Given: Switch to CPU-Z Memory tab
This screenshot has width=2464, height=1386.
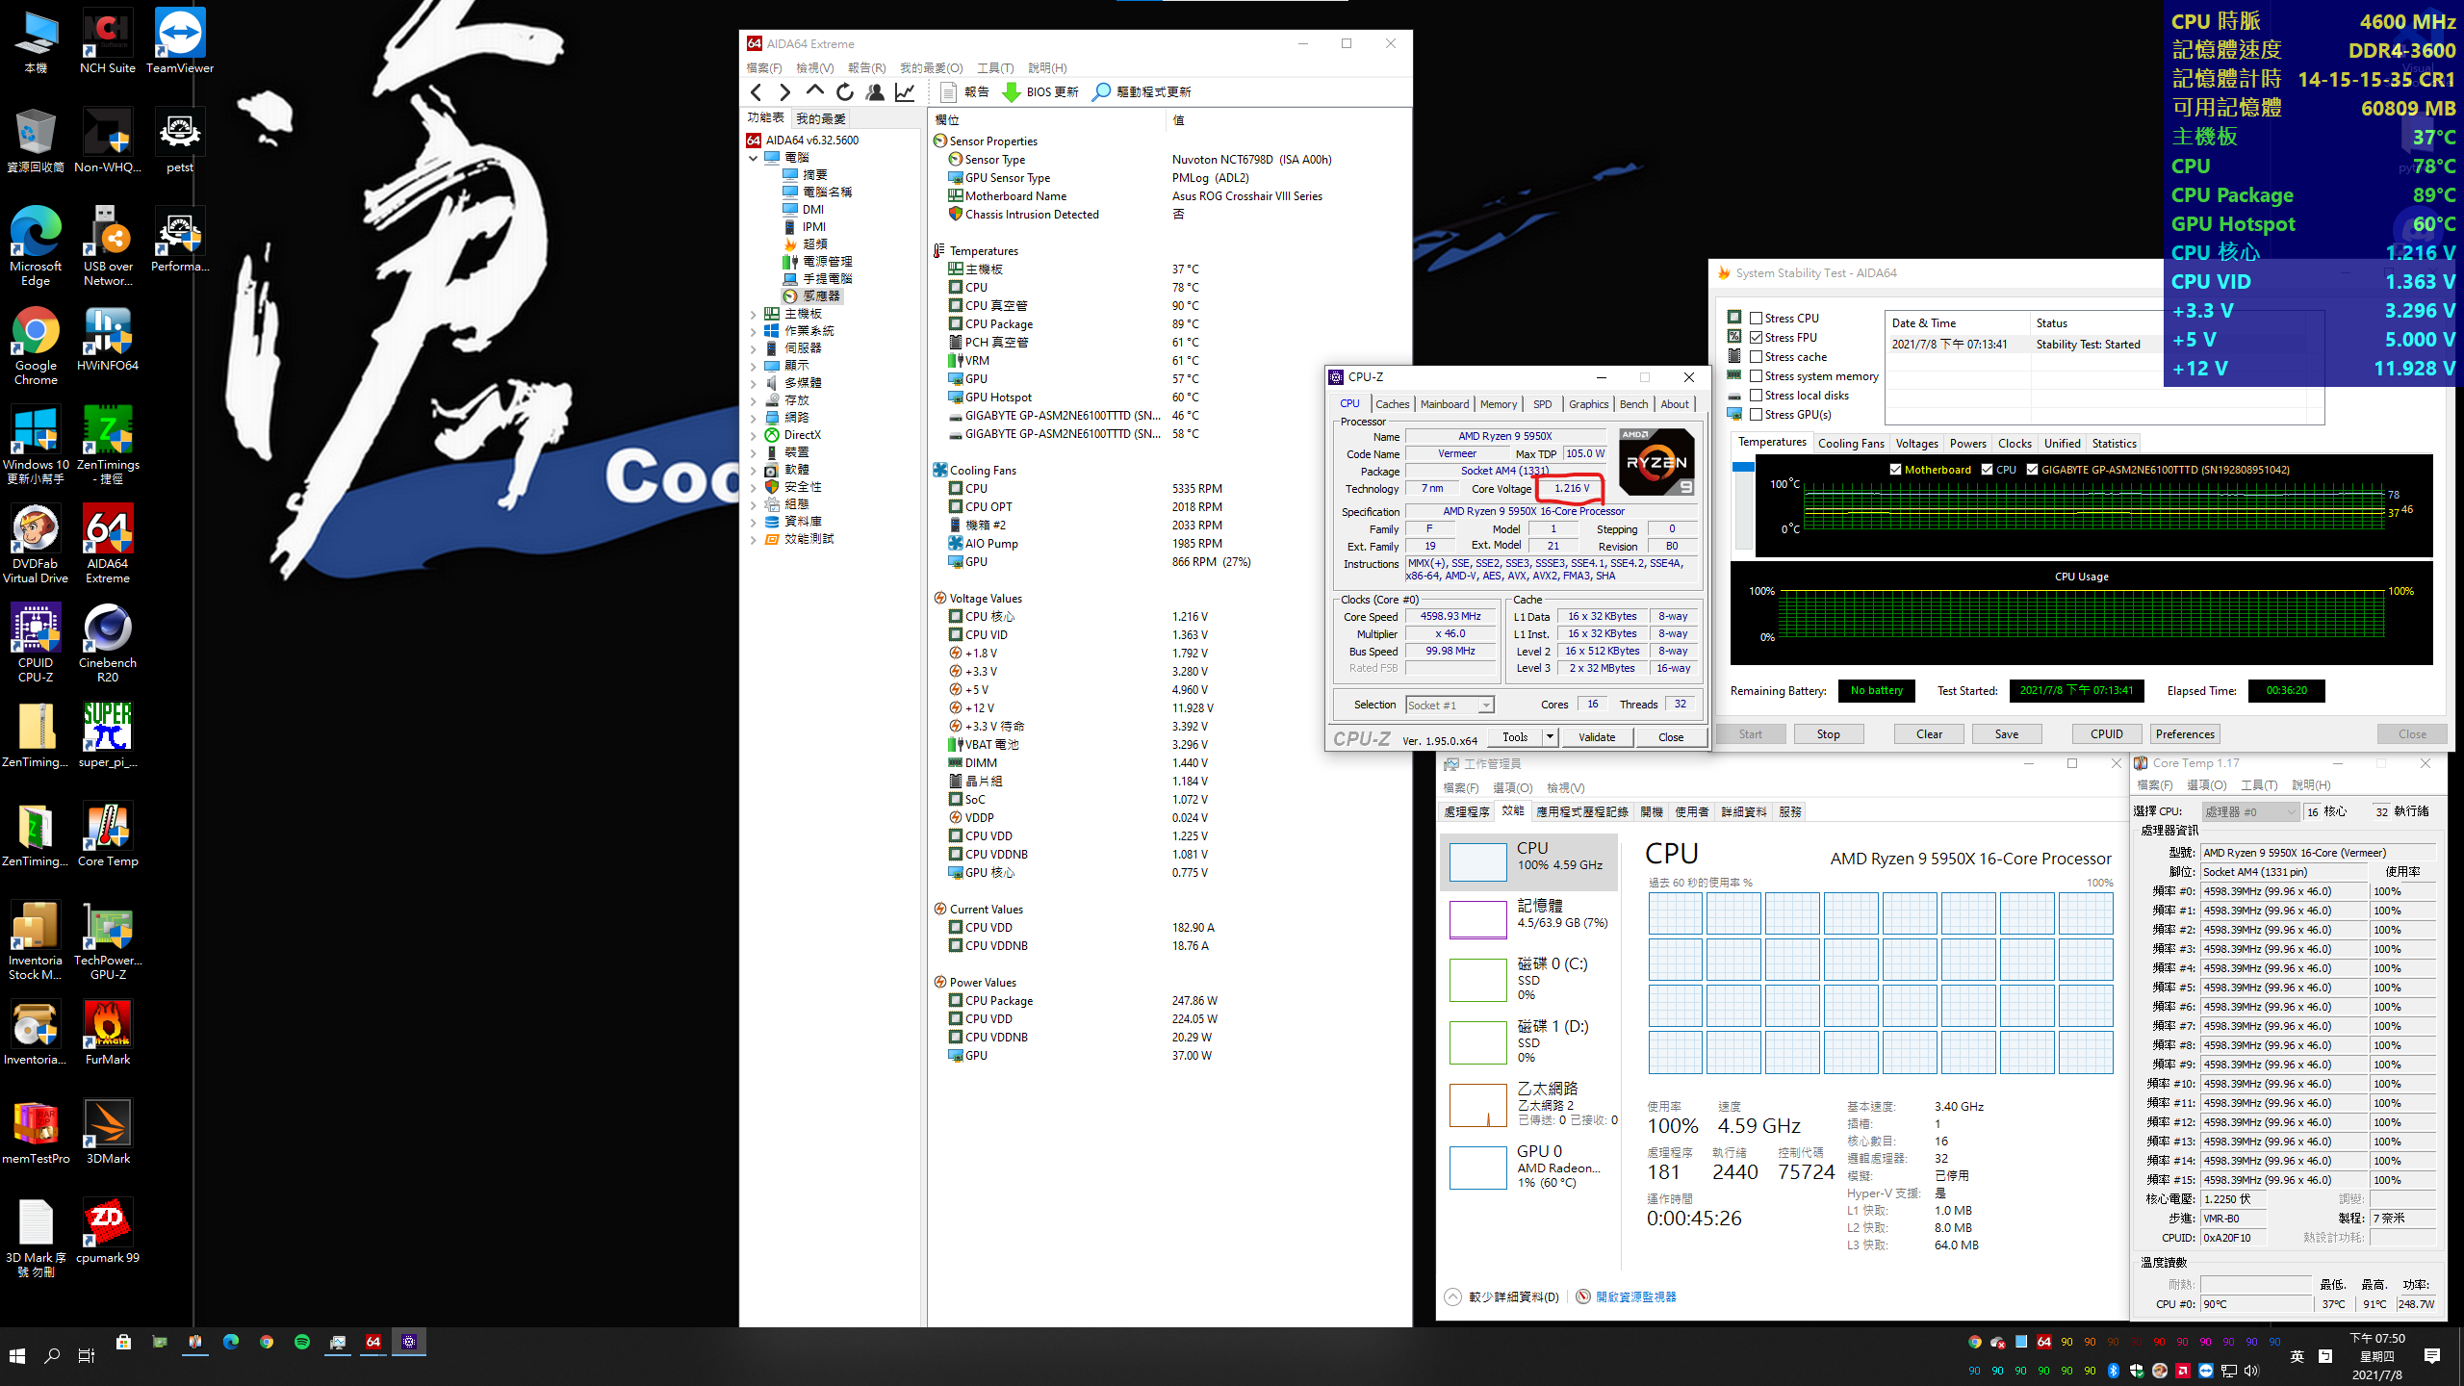Looking at the screenshot, I should point(1499,404).
